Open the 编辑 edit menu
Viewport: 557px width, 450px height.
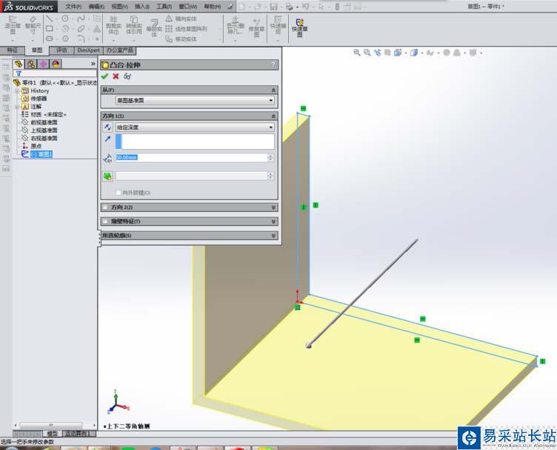96,7
